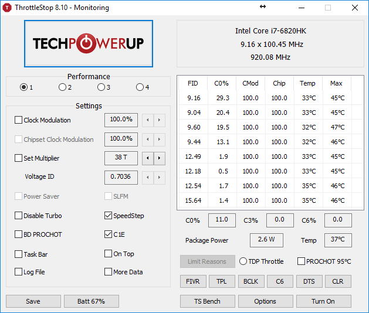Click the package Temp 37°C box
The height and width of the screenshot is (313, 369).
(x=338, y=240)
